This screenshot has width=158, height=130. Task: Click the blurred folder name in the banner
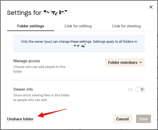coord(80,46)
